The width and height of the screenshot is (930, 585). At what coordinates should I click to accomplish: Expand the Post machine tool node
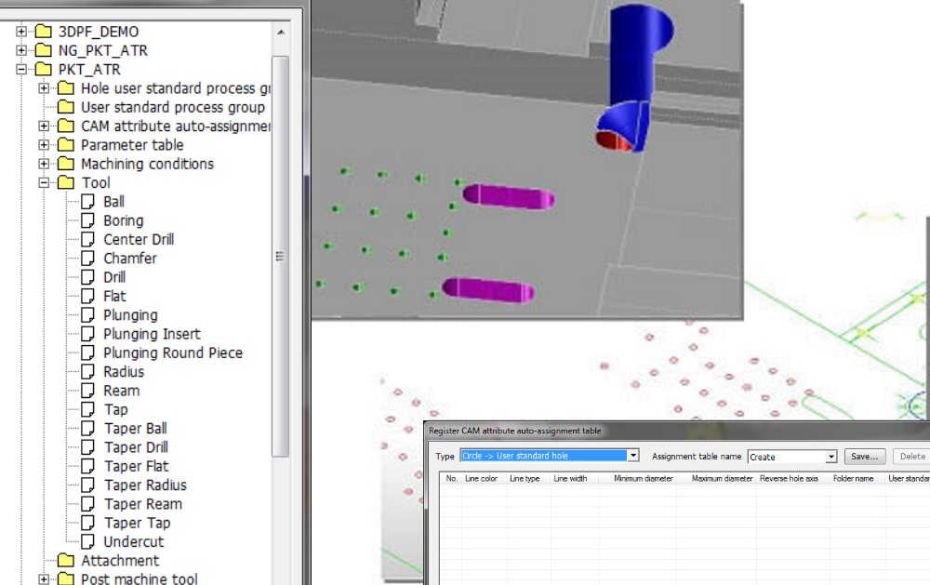coord(44,579)
